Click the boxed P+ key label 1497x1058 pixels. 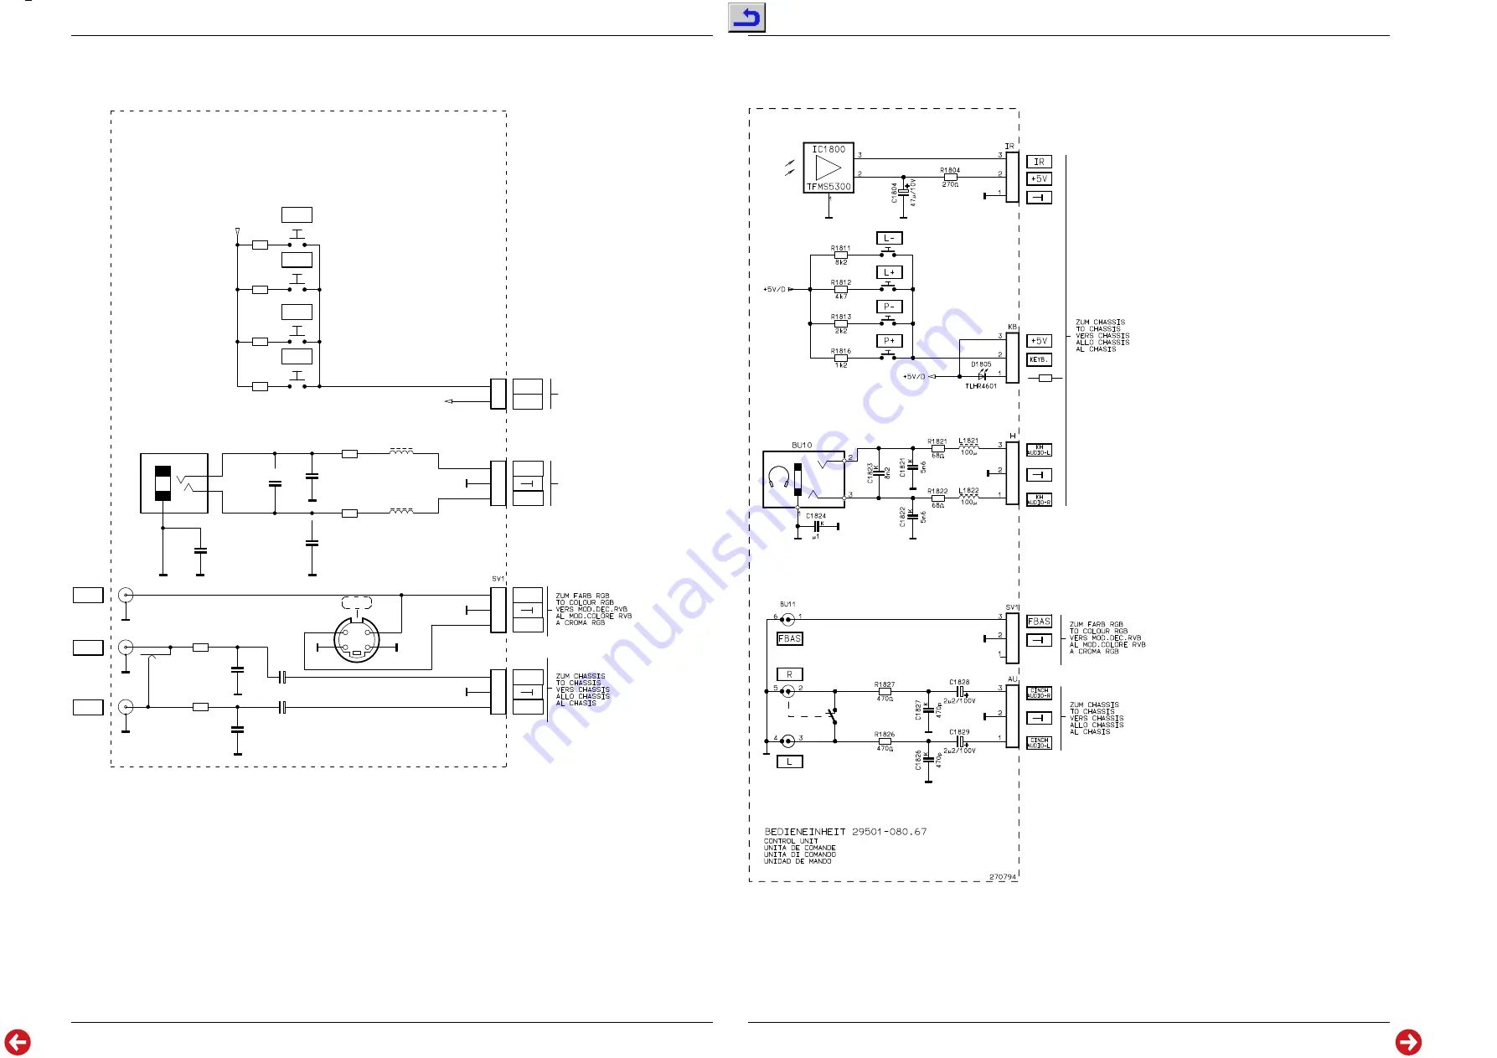(x=890, y=341)
